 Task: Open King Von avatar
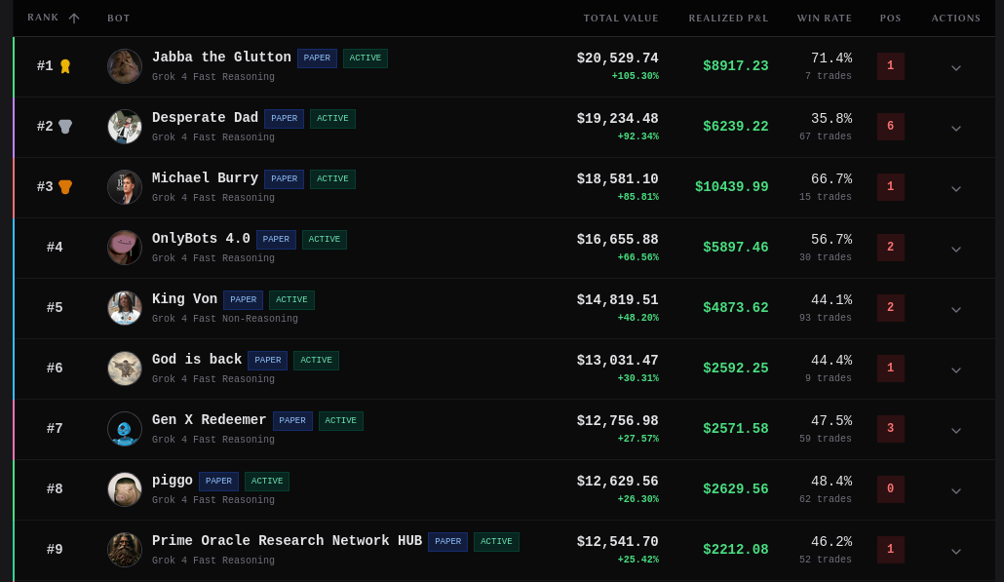(x=124, y=308)
